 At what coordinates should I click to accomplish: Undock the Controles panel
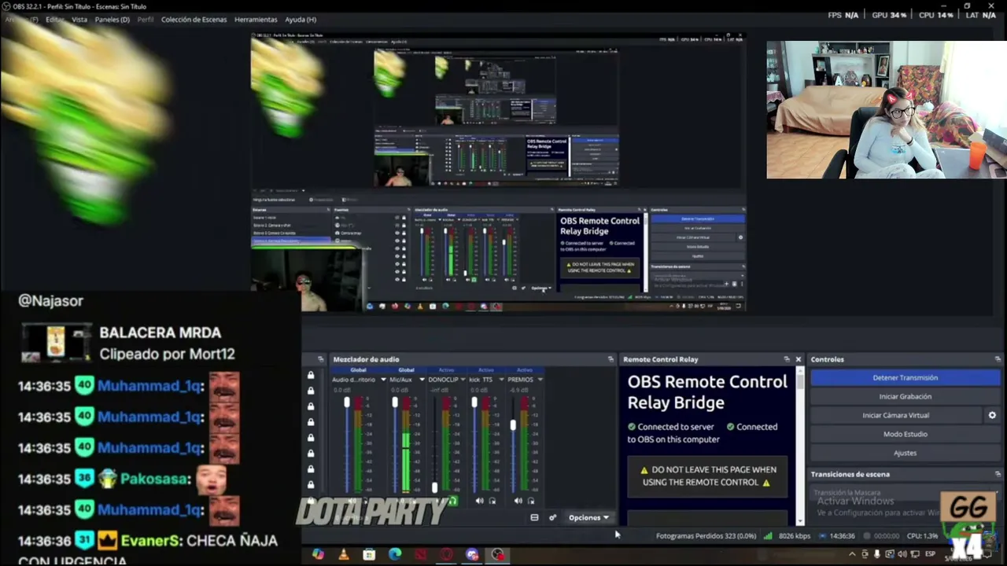[x=998, y=359]
